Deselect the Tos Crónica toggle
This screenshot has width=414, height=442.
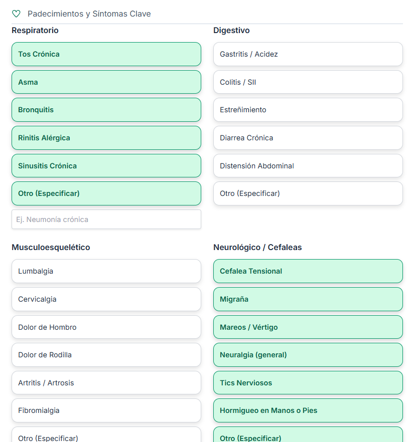pyautogui.click(x=106, y=54)
